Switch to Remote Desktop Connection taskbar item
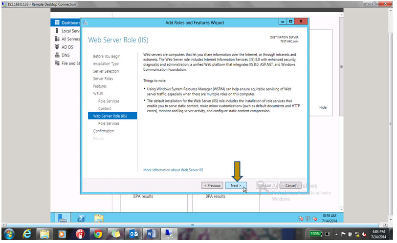 point(169,234)
